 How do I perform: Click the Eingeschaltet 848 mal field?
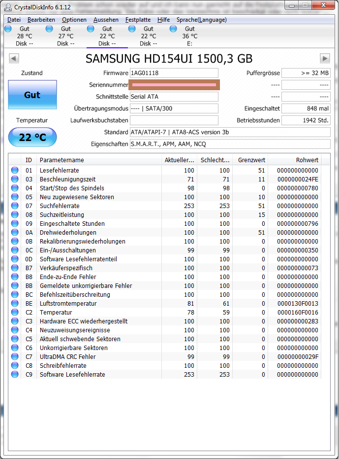coord(306,108)
